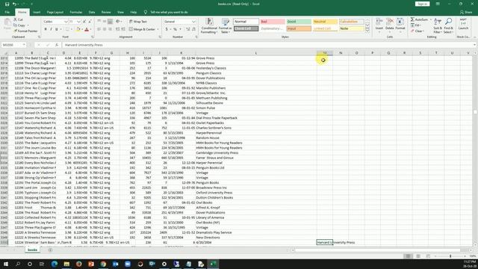Image resolution: width=478 pixels, height=269 pixels.
Task: Click the Save icon in quick access toolbar
Action: click(7, 4)
